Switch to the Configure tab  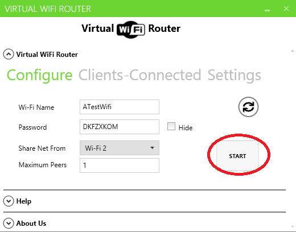(x=40, y=75)
